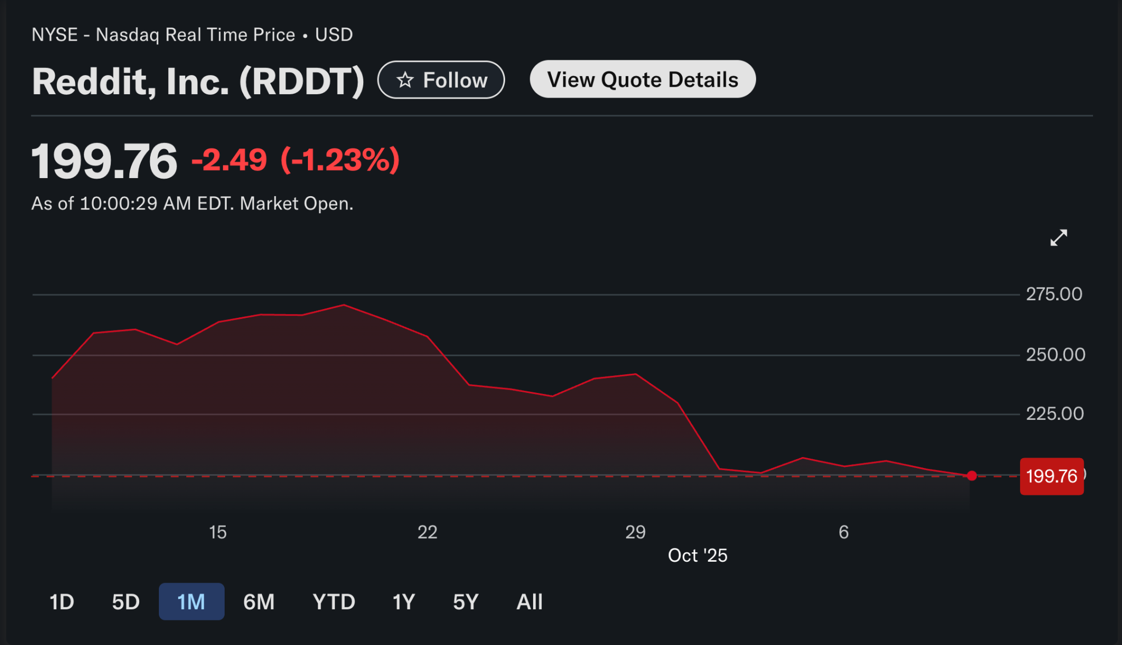
Task: Click the 250.00 axis label
Action: (1055, 355)
